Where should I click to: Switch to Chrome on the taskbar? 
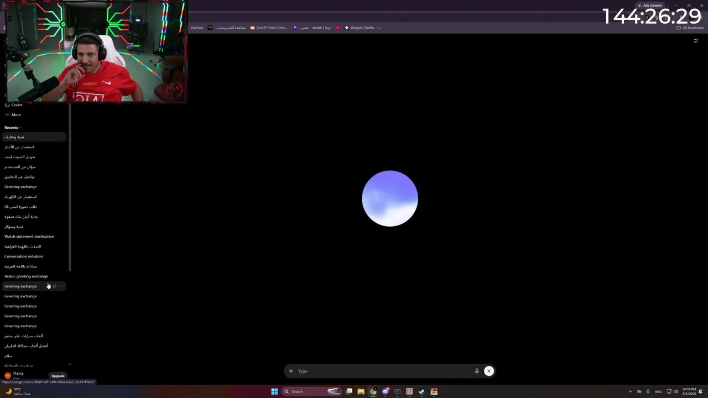pyautogui.click(x=373, y=391)
